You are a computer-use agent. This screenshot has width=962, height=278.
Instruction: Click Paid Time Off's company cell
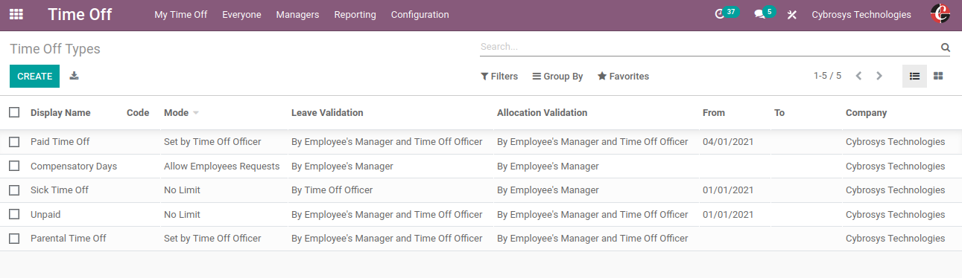pyautogui.click(x=895, y=141)
